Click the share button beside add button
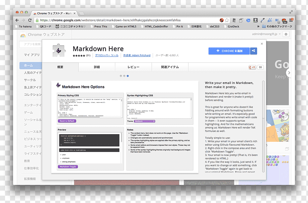The height and width of the screenshot is (203, 308). pos(253,51)
